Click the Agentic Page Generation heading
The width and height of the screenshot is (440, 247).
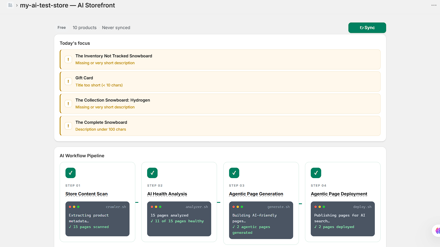(256, 194)
